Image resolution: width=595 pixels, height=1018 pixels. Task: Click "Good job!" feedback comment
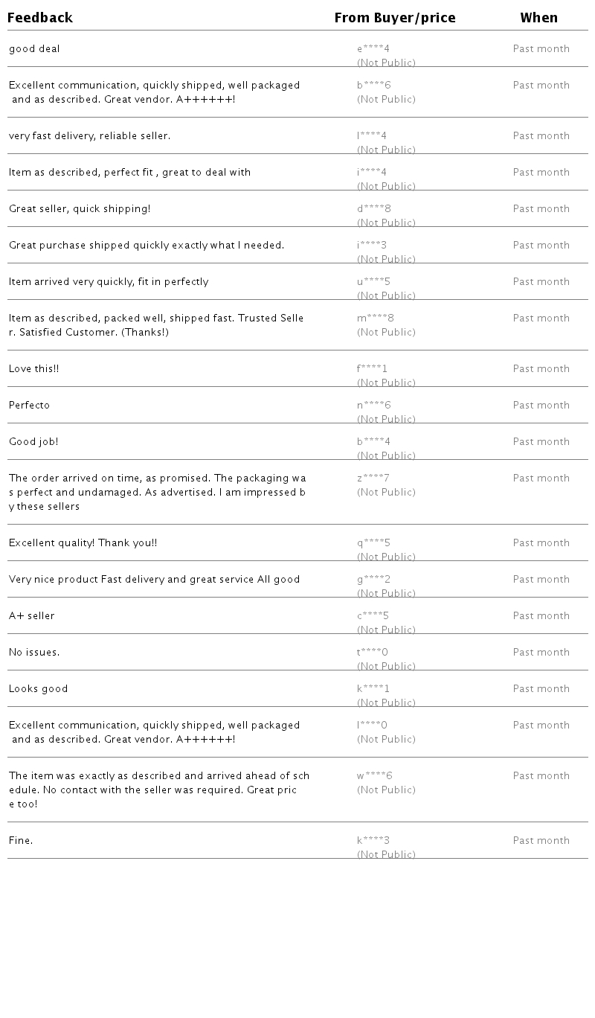(x=33, y=442)
